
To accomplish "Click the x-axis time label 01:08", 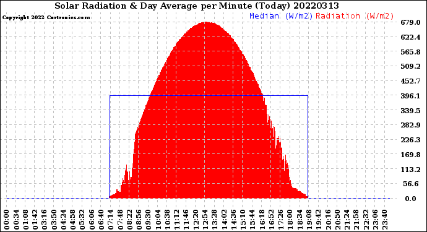I will (x=25, y=220).
